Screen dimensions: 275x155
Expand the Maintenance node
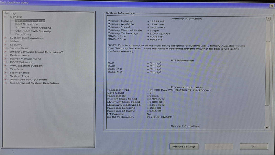point(5,73)
